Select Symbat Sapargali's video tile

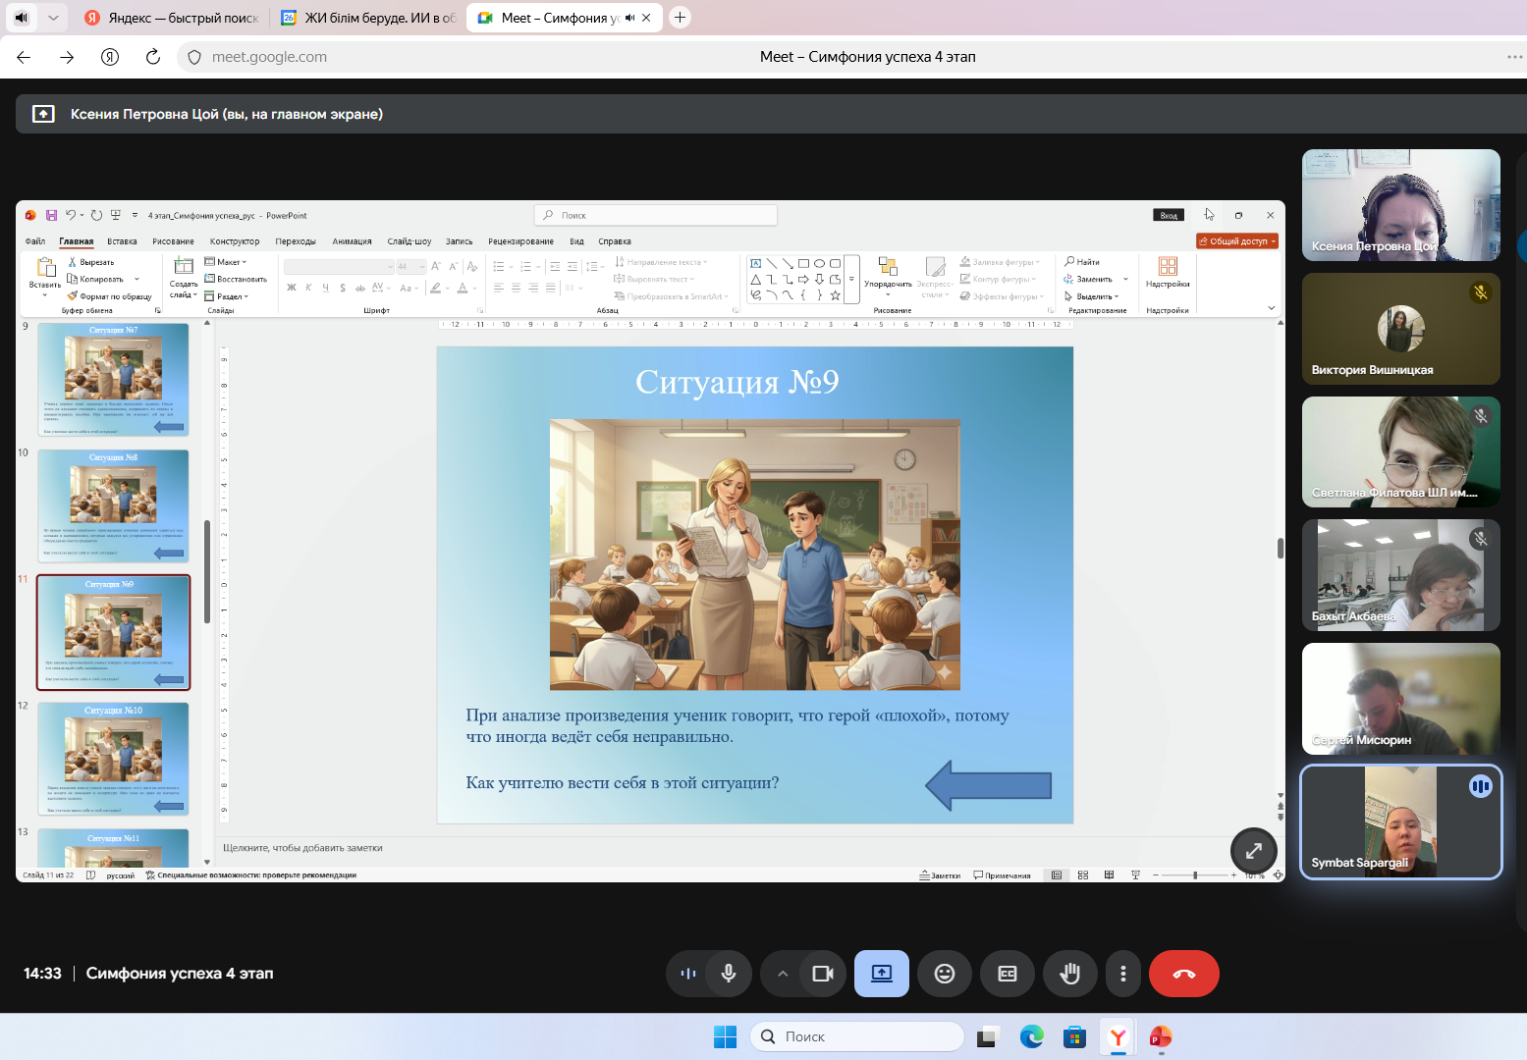pos(1400,821)
